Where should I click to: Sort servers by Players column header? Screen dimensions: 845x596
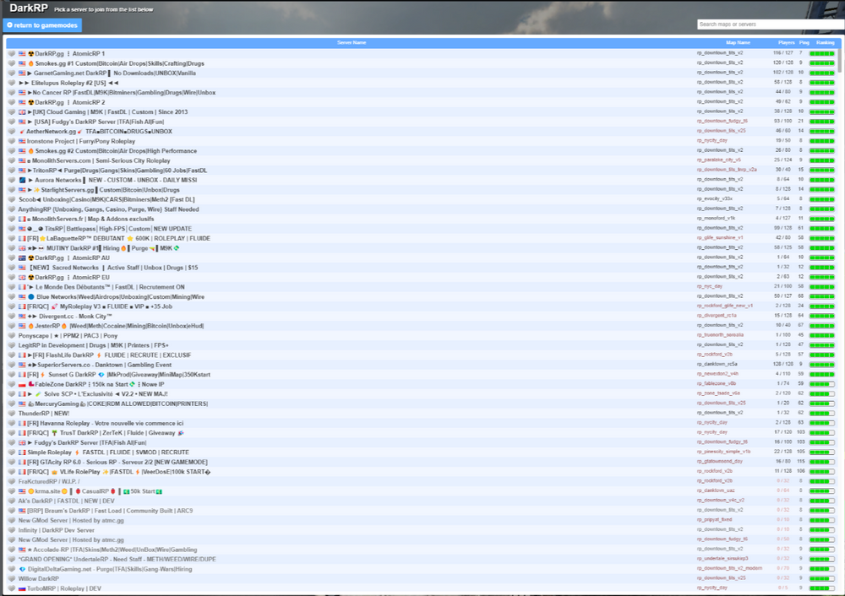coord(786,42)
